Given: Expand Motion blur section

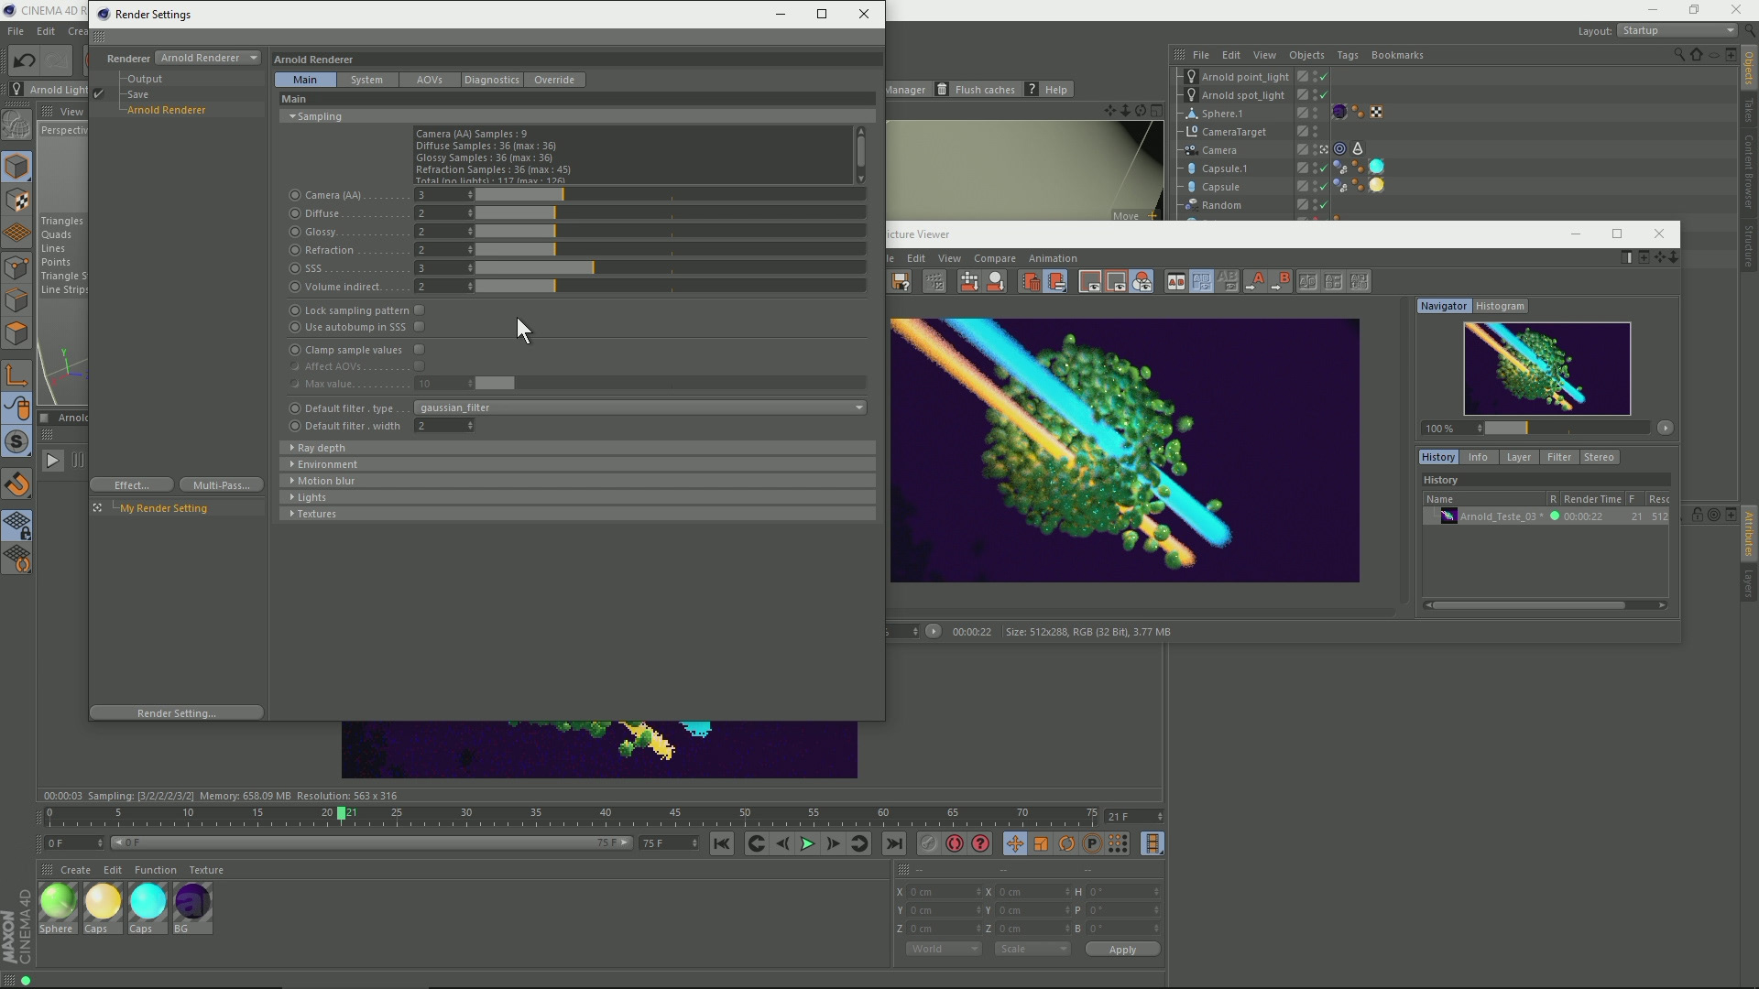Looking at the screenshot, I should 577,481.
